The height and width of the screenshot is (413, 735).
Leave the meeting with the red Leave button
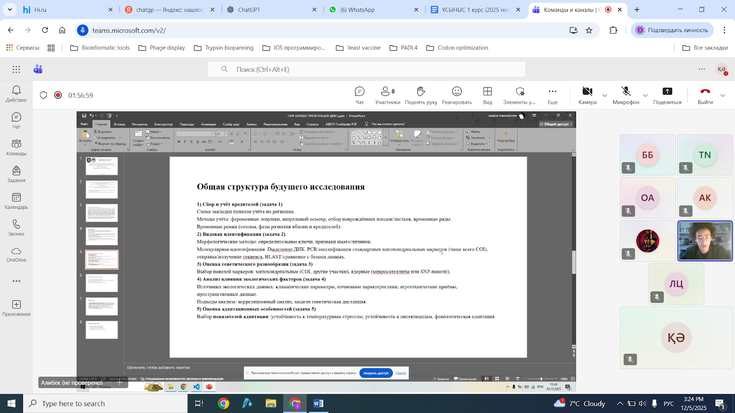(705, 95)
